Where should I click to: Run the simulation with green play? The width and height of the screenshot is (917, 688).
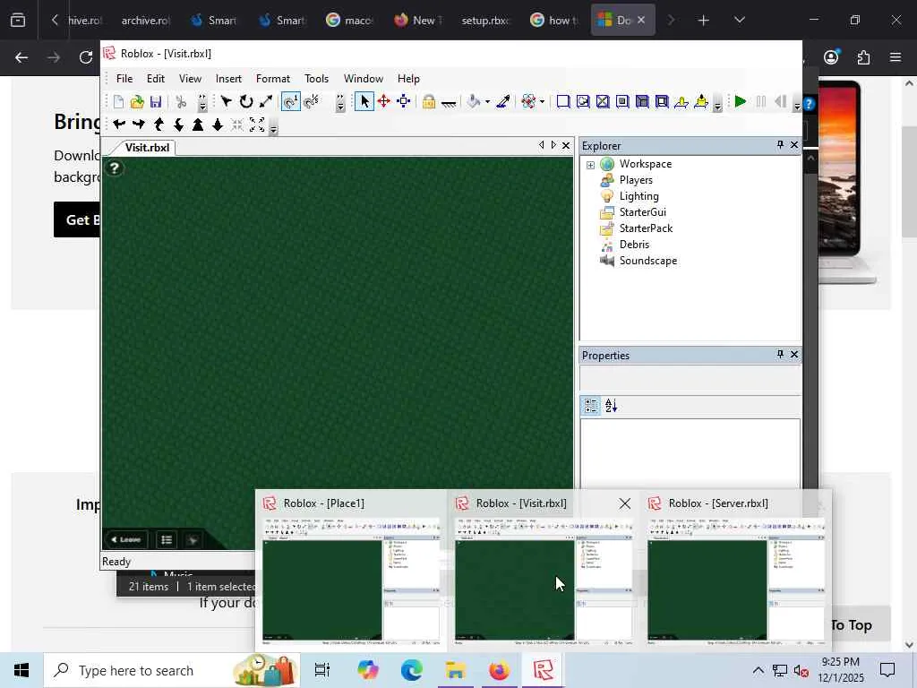(x=741, y=102)
